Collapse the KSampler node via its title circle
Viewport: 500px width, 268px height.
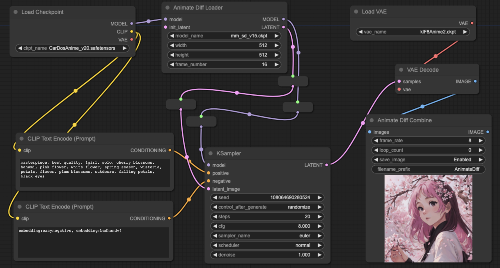pyautogui.click(x=210, y=153)
